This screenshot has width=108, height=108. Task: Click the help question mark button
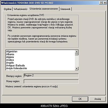[x=101, y=3]
